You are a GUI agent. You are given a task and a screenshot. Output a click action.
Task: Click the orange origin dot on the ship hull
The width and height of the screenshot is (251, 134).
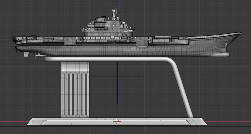coord(114,43)
